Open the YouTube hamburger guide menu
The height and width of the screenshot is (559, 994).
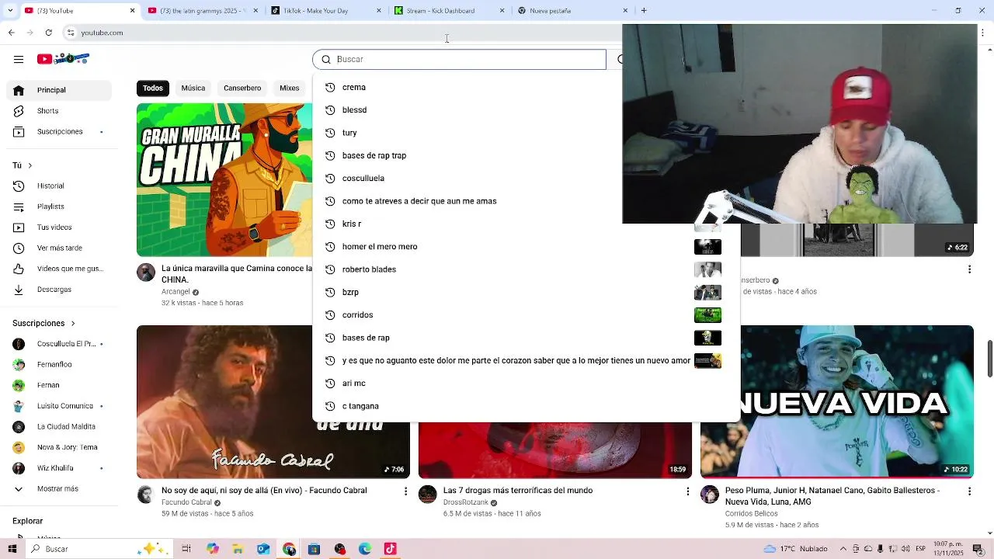[x=19, y=59]
